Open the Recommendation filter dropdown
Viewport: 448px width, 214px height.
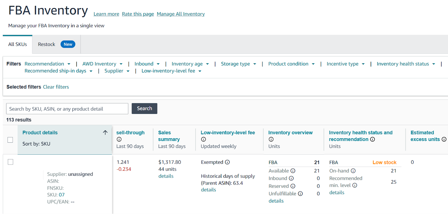(48, 64)
